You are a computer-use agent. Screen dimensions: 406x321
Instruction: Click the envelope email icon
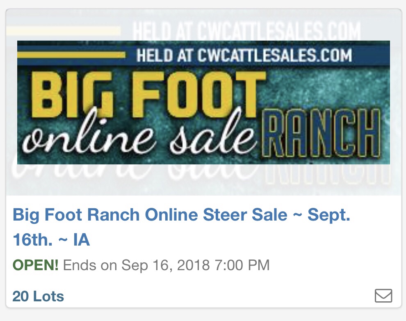[383, 296]
